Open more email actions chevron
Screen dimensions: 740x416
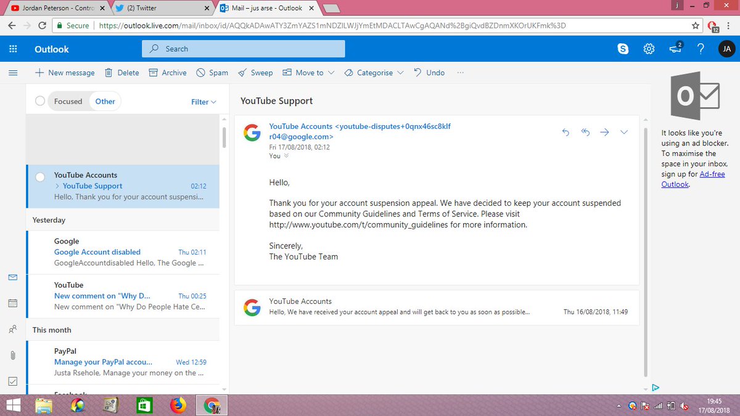click(623, 132)
